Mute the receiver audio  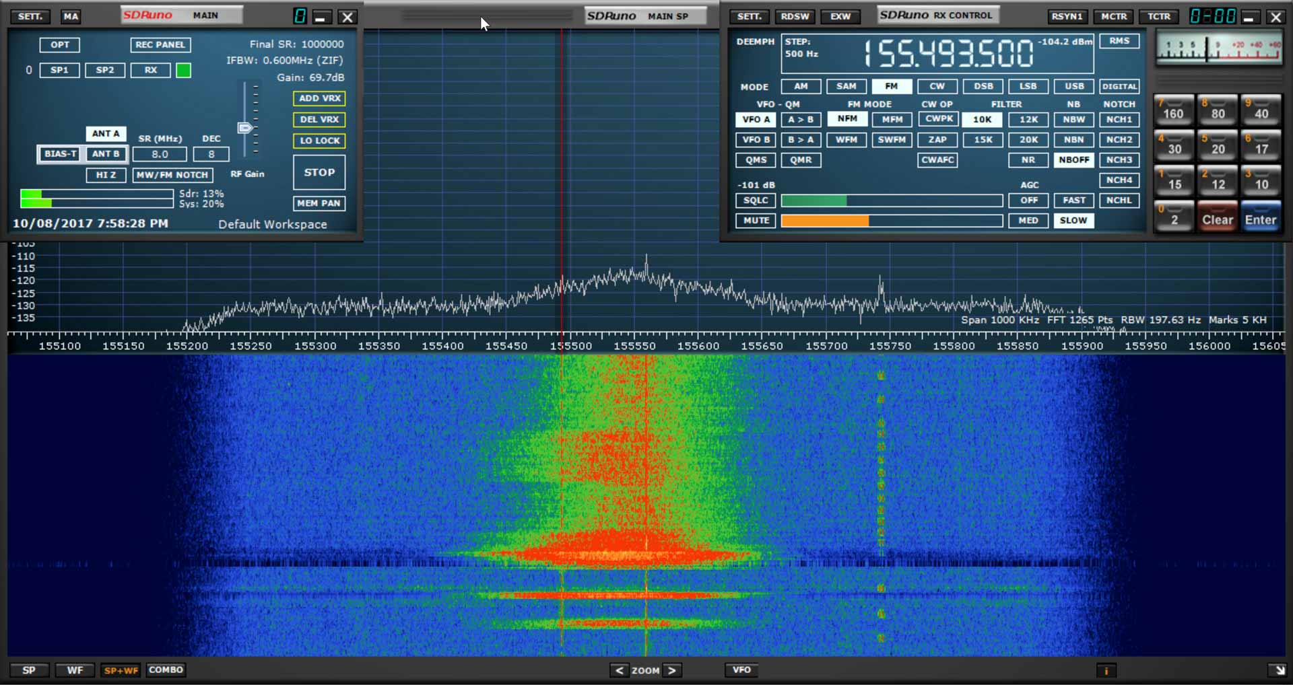(755, 220)
